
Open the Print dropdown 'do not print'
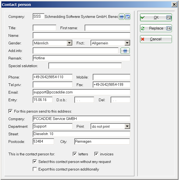127,126
